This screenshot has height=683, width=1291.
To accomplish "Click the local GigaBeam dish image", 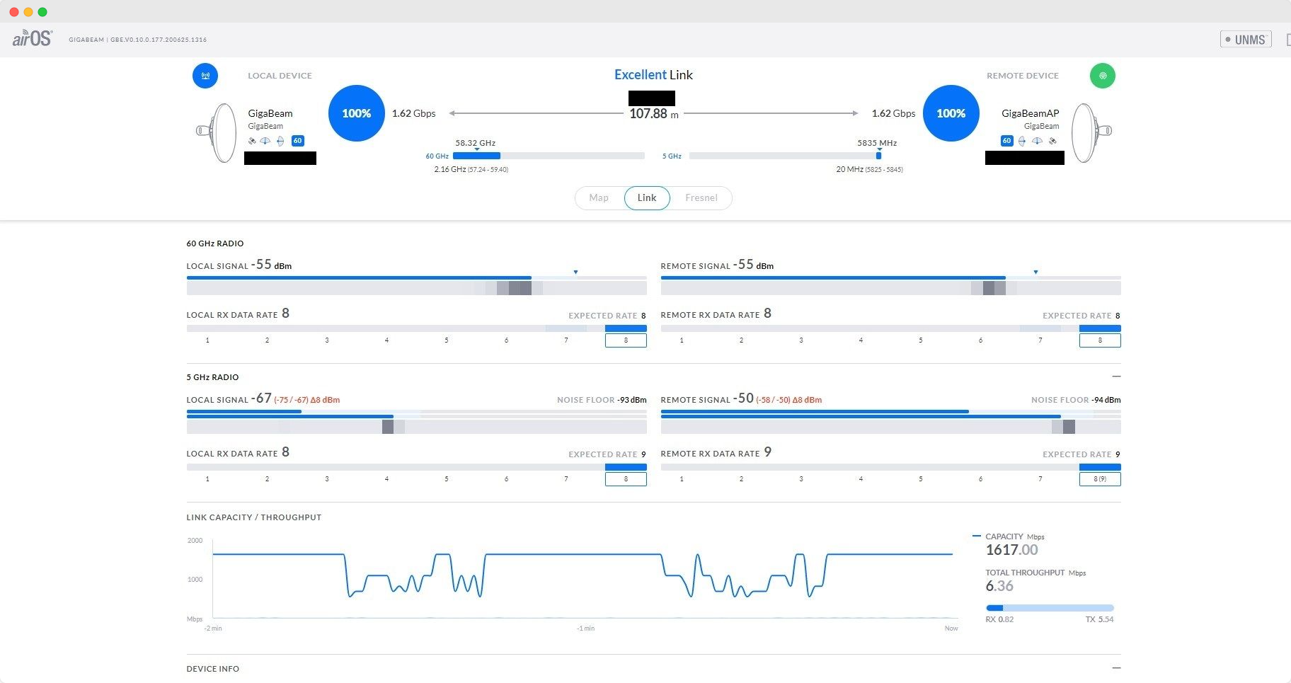I will pyautogui.click(x=217, y=132).
